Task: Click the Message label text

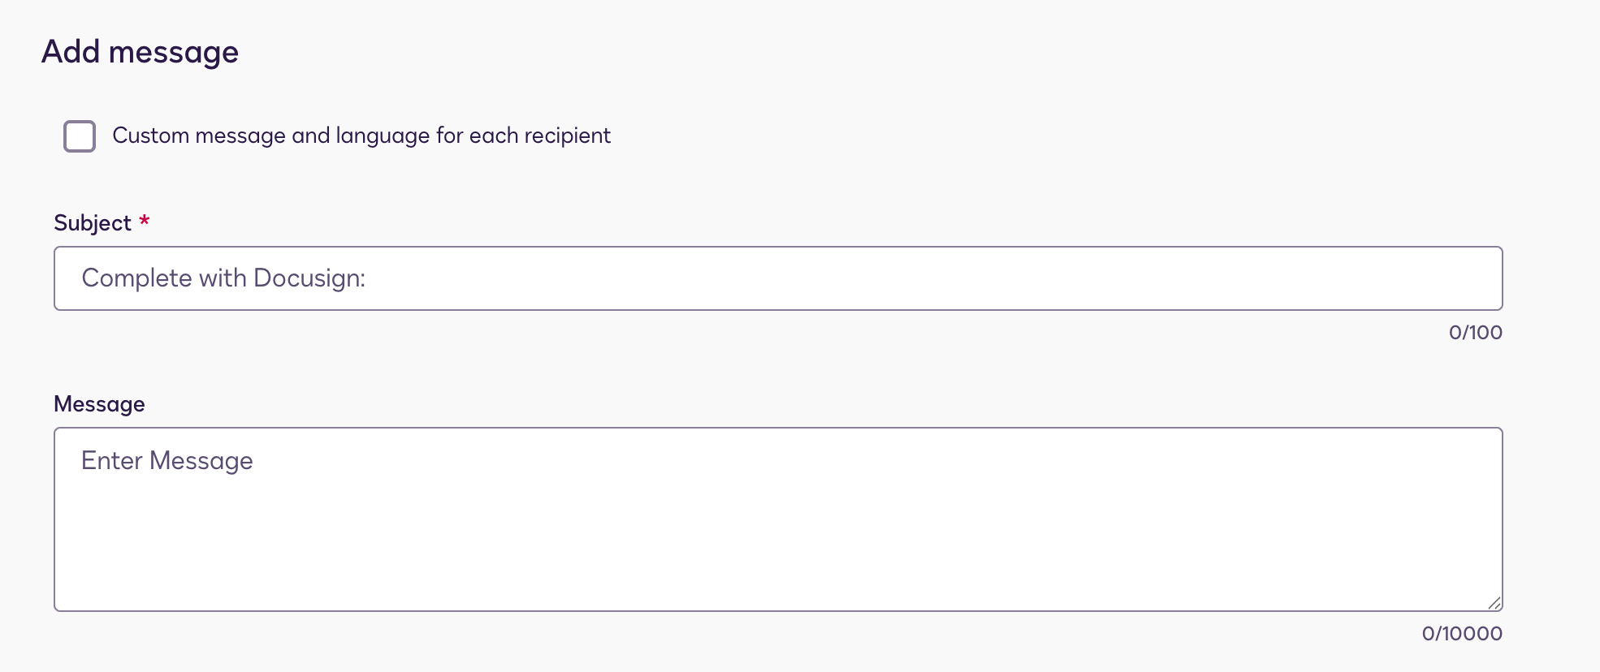Action: (x=98, y=403)
